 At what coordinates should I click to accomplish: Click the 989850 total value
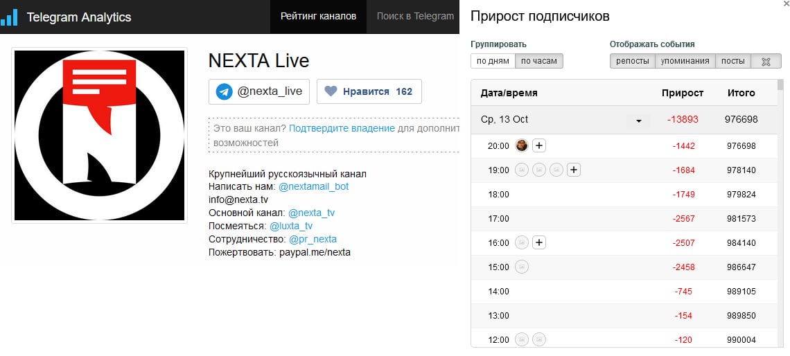(741, 316)
